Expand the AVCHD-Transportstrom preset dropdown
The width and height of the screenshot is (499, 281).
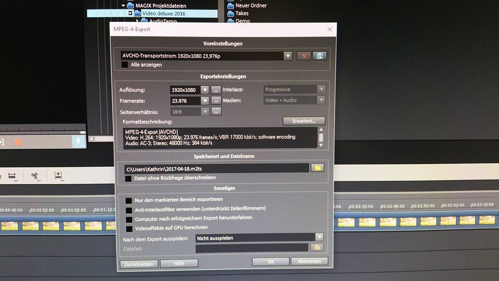point(287,56)
